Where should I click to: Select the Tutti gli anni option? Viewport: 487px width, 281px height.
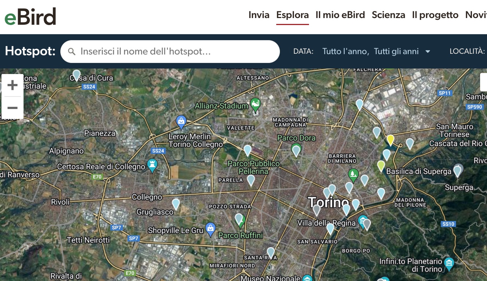tap(396, 52)
